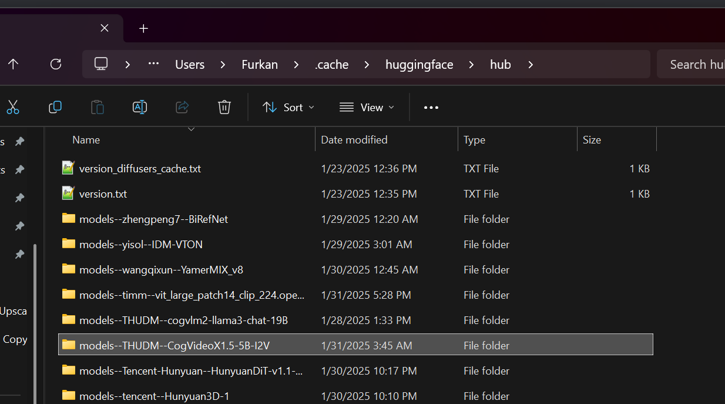Navigate to huggingface in breadcrumb

[x=419, y=65]
